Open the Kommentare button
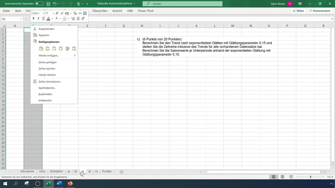This screenshot has height=188, width=335. (320, 11)
